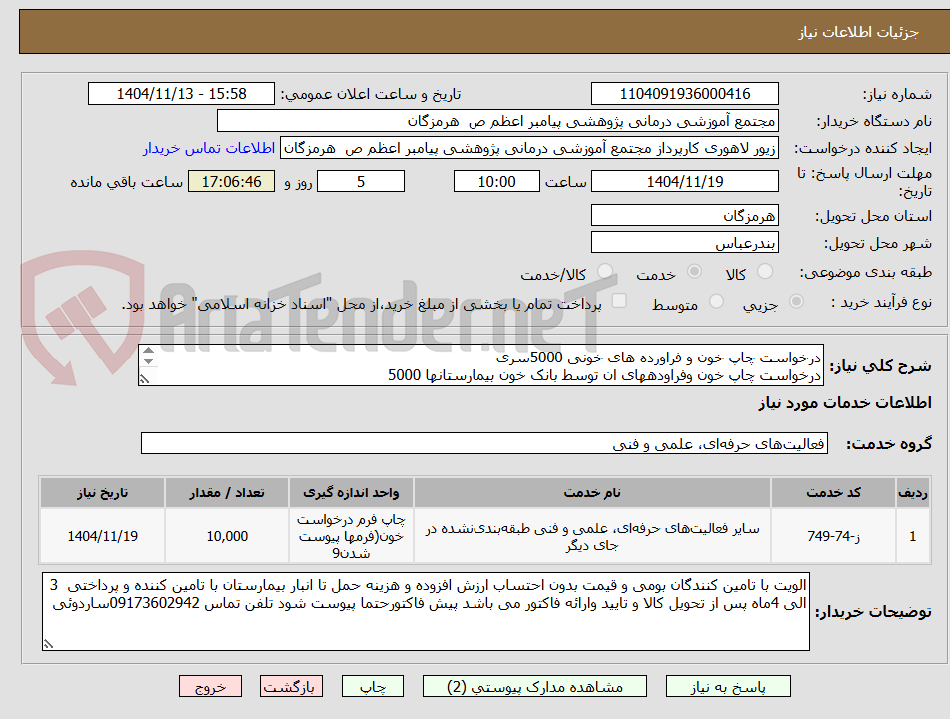Click the خروج exit button
The width and height of the screenshot is (950, 719).
tap(210, 687)
